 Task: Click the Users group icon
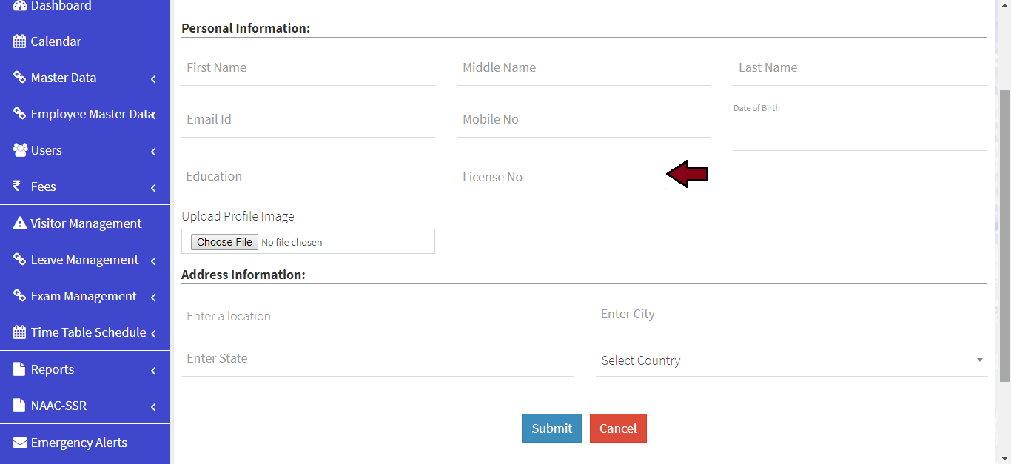click(x=20, y=150)
